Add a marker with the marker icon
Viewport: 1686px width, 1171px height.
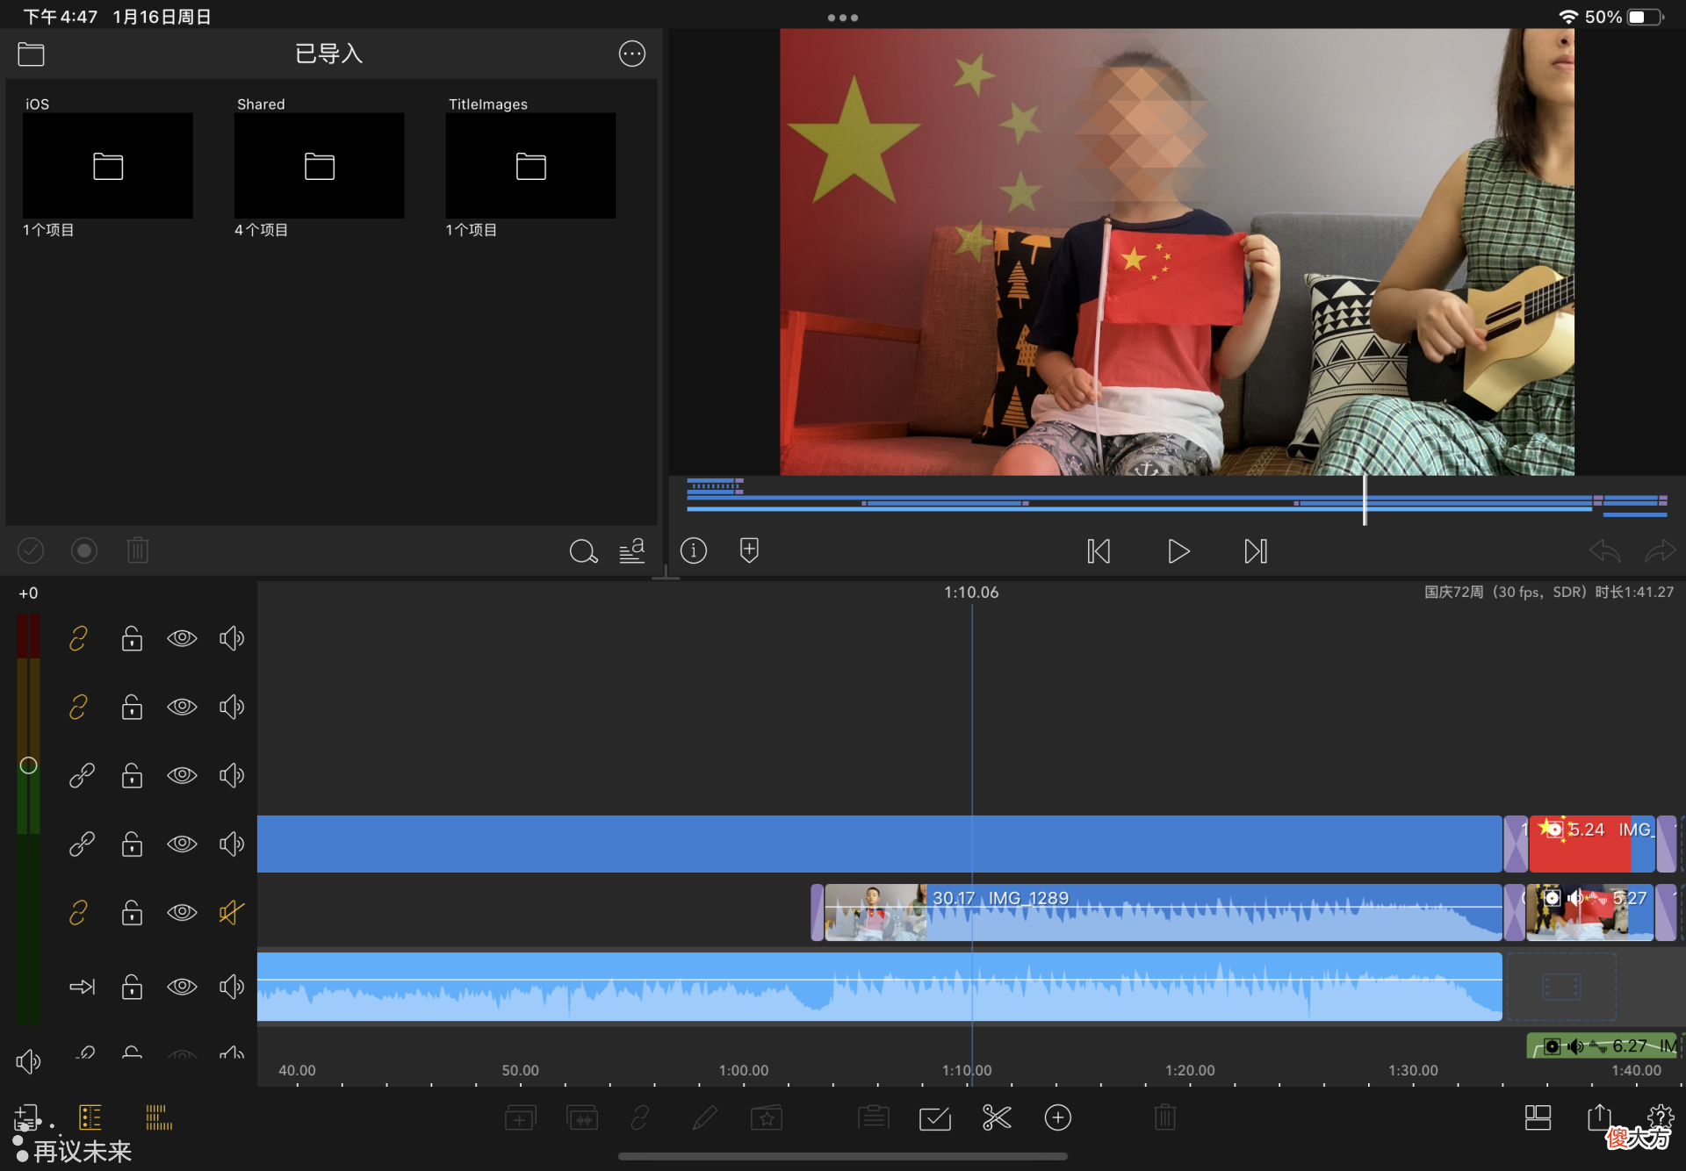coord(749,550)
